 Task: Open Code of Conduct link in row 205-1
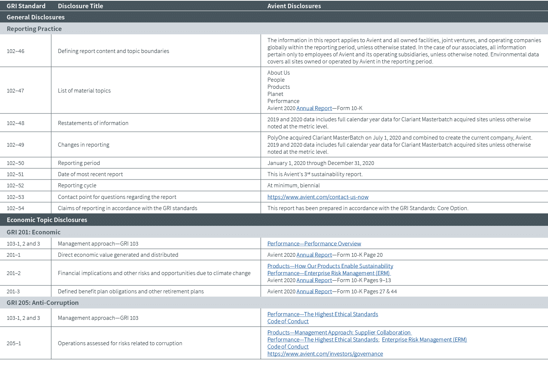tap(288, 347)
